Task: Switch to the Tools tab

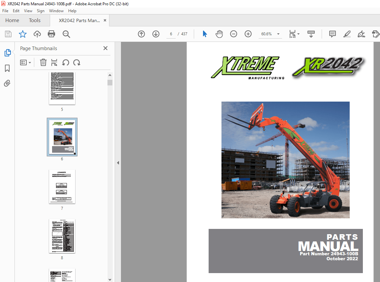Action: (34, 20)
